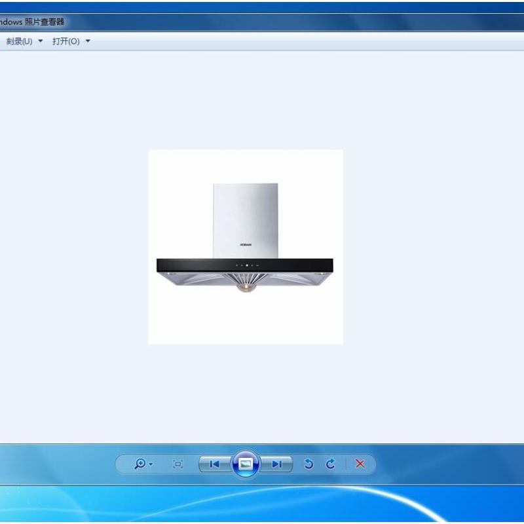The height and width of the screenshot is (524, 524).
Task: Rotate the photo clockwise
Action: click(x=331, y=464)
